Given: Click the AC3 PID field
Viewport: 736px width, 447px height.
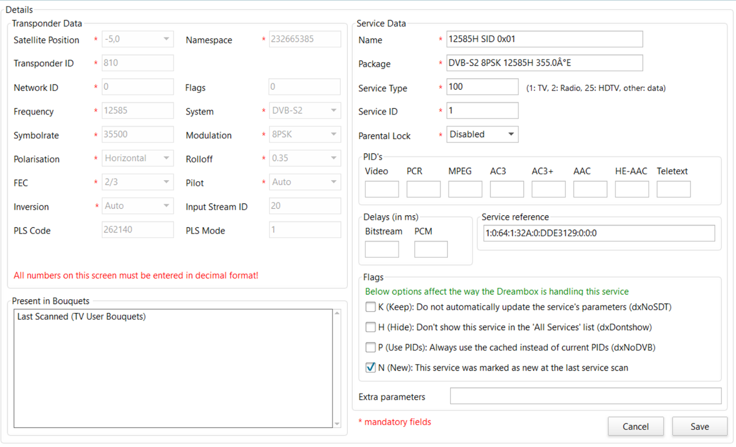Looking at the screenshot, I should (x=507, y=189).
